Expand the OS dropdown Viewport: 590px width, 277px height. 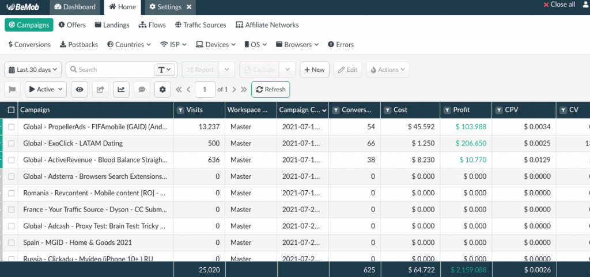[x=256, y=44]
